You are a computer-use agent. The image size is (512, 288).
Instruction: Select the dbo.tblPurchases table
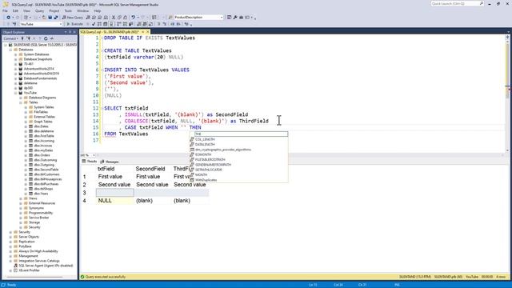click(46, 184)
